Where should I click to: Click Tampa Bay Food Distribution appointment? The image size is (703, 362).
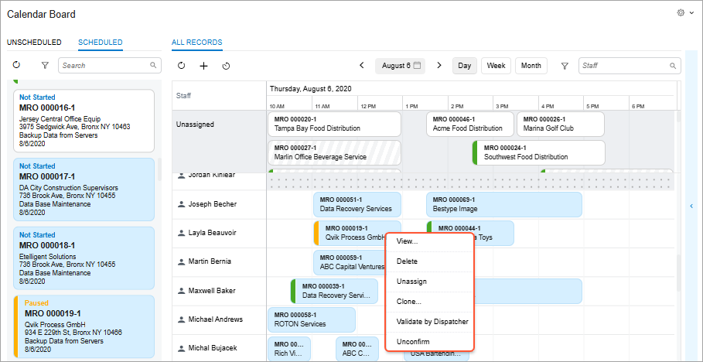[334, 124]
